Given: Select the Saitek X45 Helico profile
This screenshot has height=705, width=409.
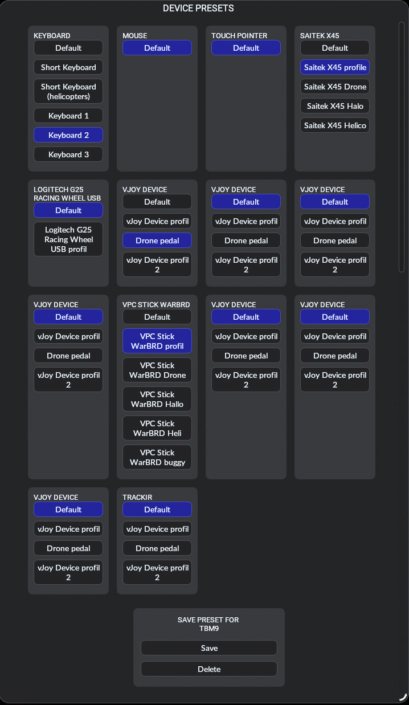Looking at the screenshot, I should coord(334,125).
